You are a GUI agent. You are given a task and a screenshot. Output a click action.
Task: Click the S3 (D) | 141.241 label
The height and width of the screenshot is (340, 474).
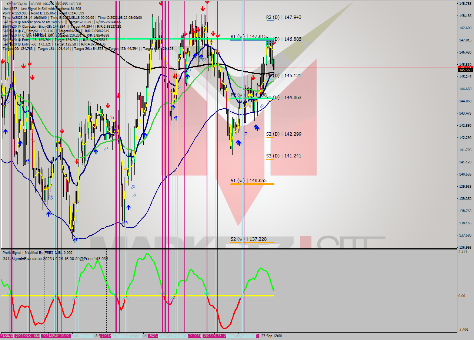point(284,156)
